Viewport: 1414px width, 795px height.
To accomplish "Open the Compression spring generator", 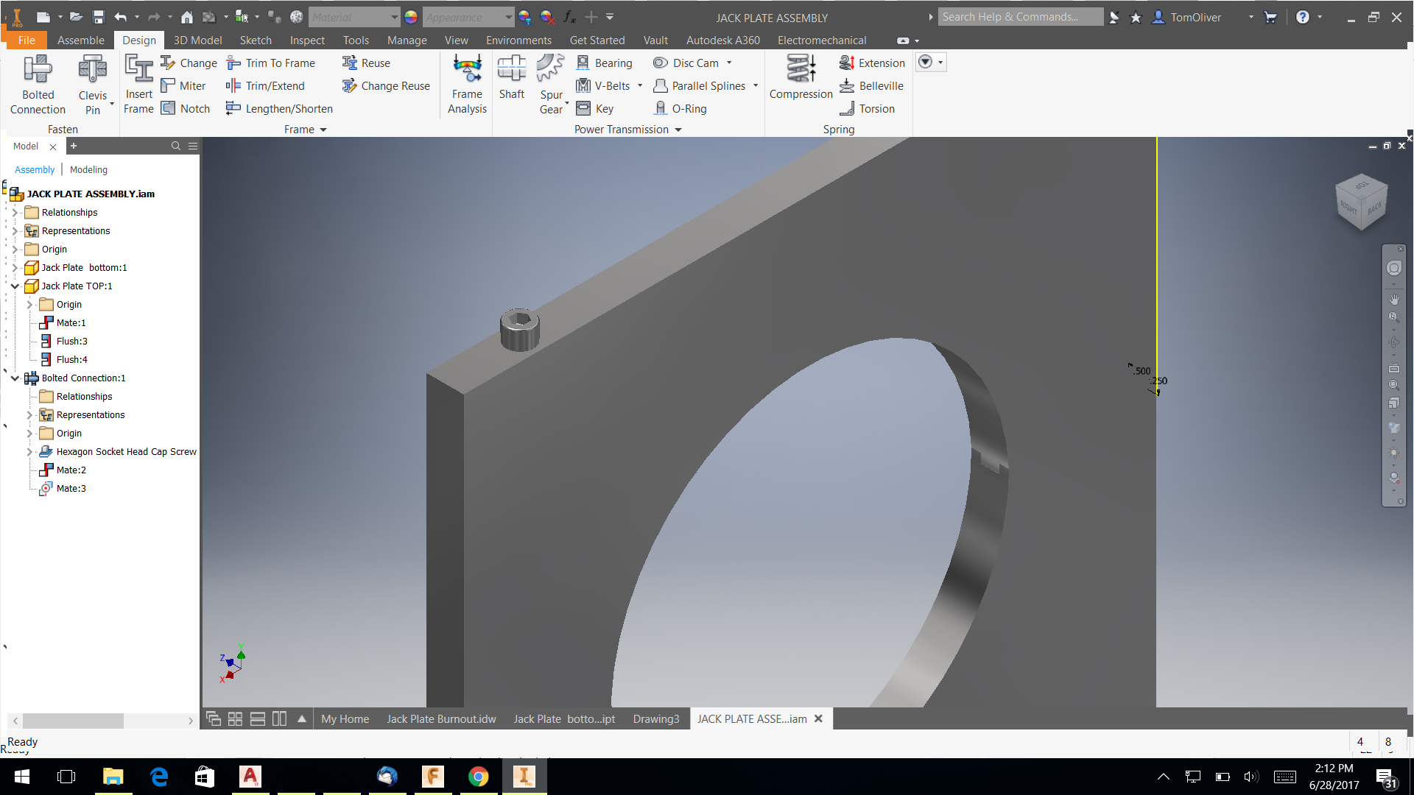I will [801, 77].
